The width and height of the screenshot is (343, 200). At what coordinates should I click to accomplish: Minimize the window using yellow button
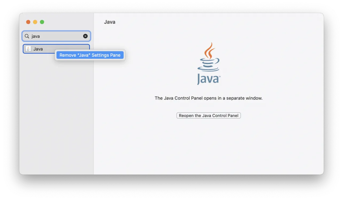[35, 22]
